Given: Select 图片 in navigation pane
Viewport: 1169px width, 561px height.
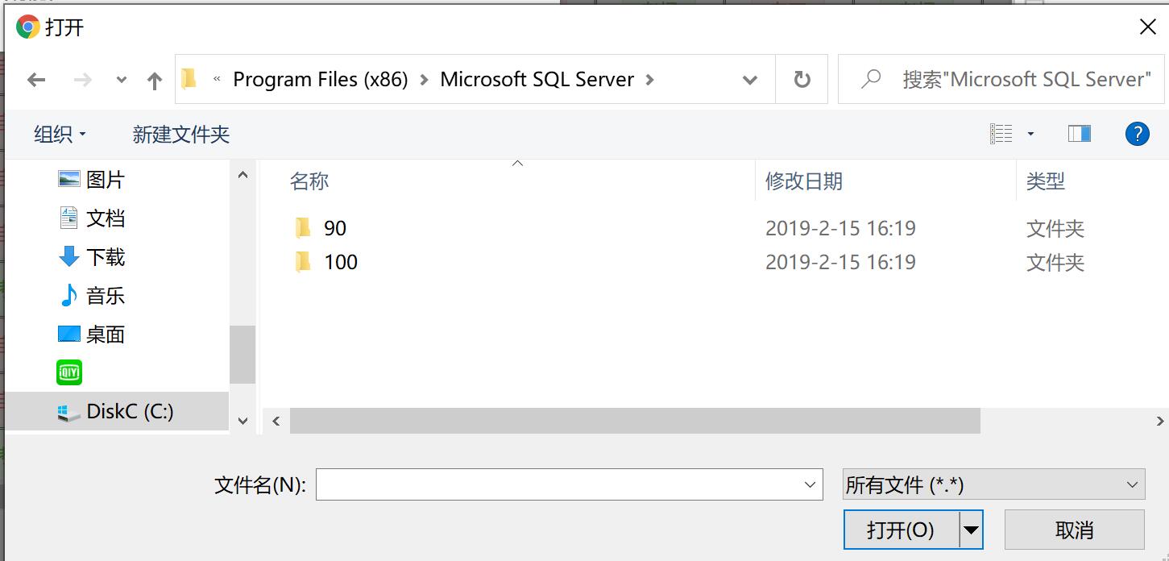Looking at the screenshot, I should (x=106, y=180).
